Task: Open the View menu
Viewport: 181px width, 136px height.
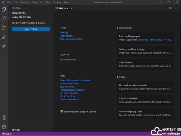Action: (35, 2)
